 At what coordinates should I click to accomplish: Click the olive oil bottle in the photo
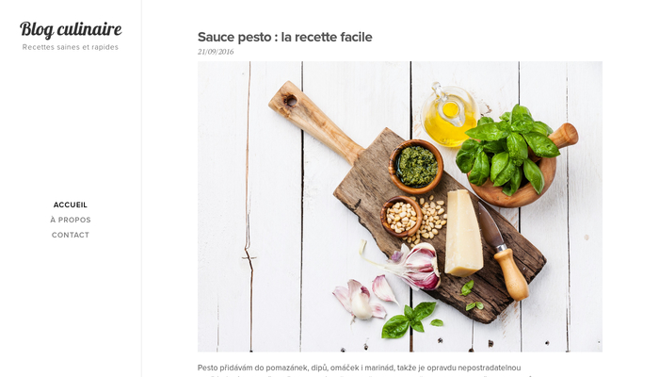(450, 115)
